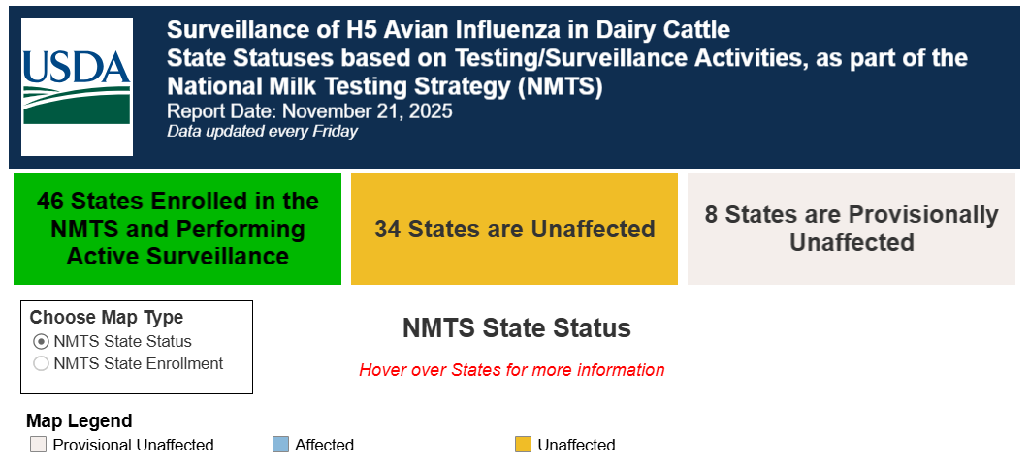
Task: Click the Map Legend heading
Action: (x=80, y=420)
